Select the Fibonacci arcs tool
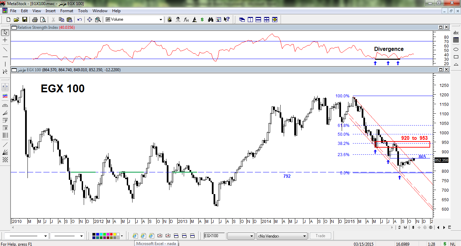 [5, 106]
